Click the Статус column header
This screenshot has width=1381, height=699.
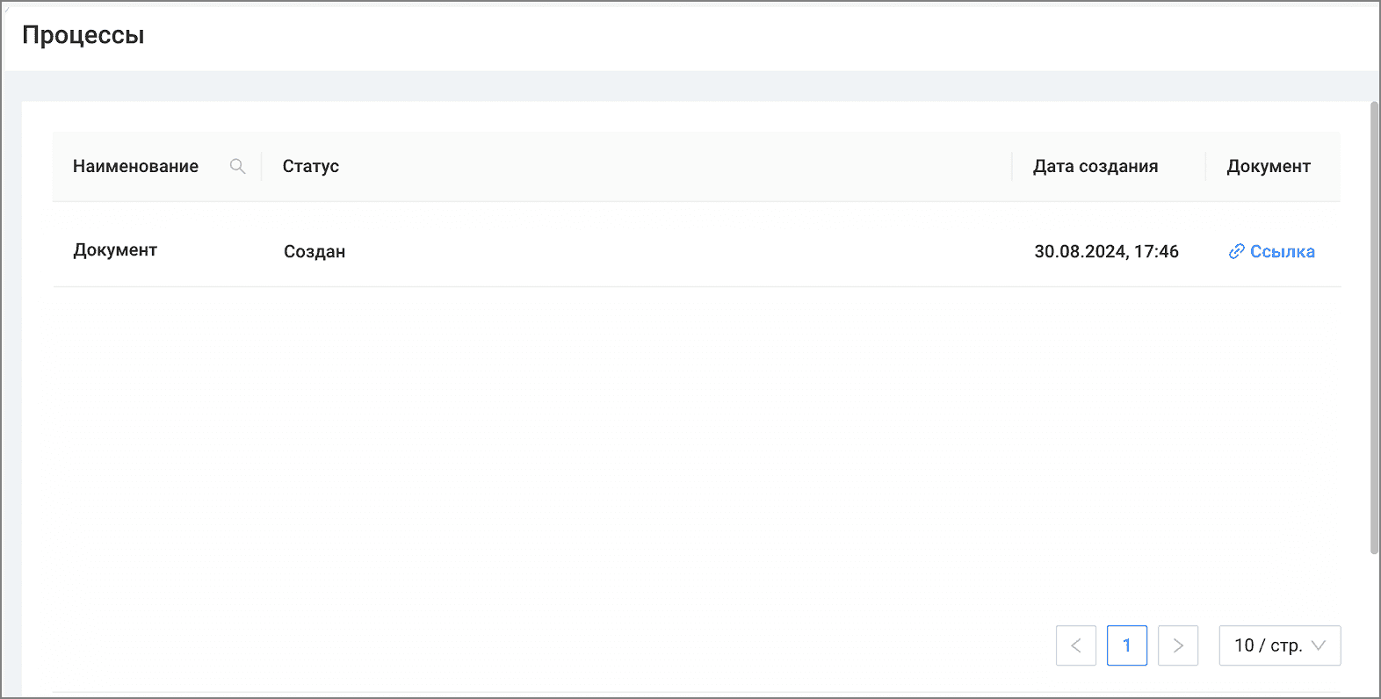311,166
